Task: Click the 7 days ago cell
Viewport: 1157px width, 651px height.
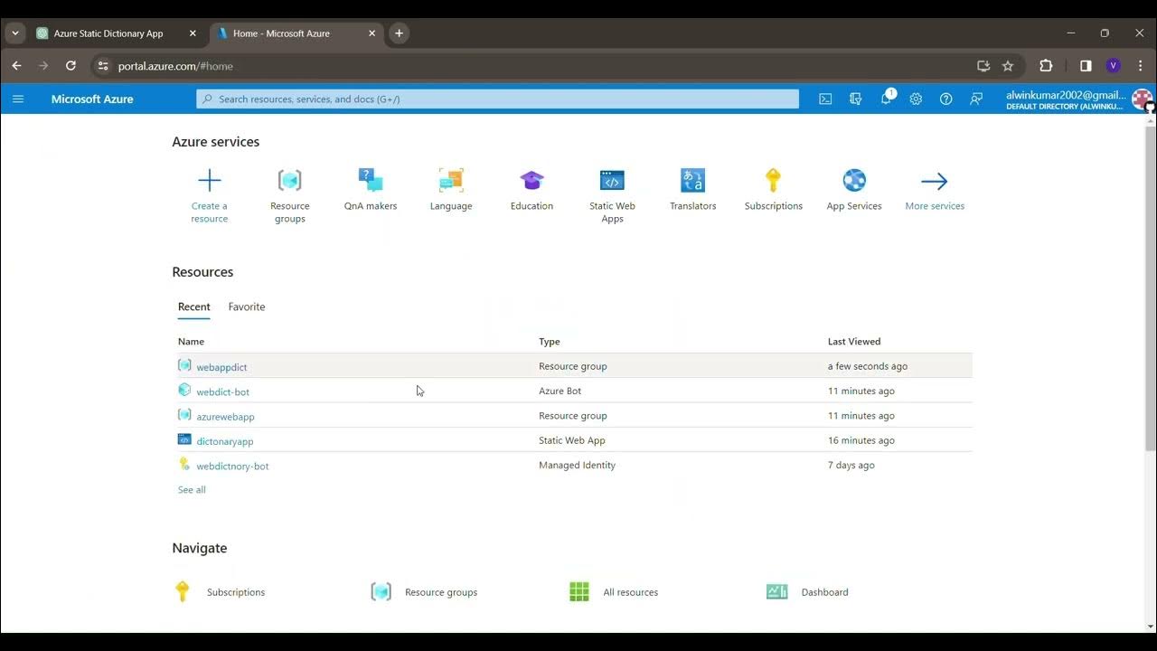Action: (851, 465)
